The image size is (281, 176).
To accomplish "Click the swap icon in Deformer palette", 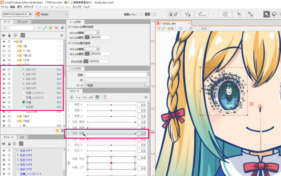I will (21, 144).
